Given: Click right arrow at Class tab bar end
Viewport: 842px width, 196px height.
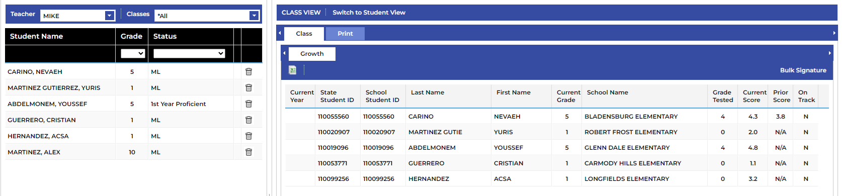Looking at the screenshot, I should click(834, 33).
